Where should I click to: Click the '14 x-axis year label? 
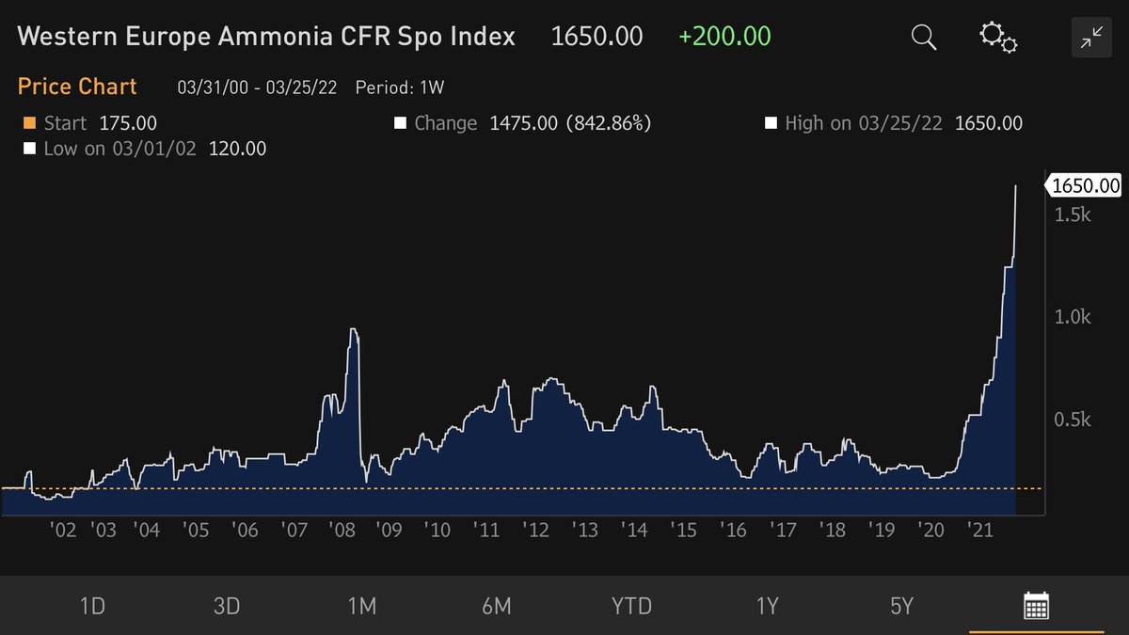(x=635, y=531)
